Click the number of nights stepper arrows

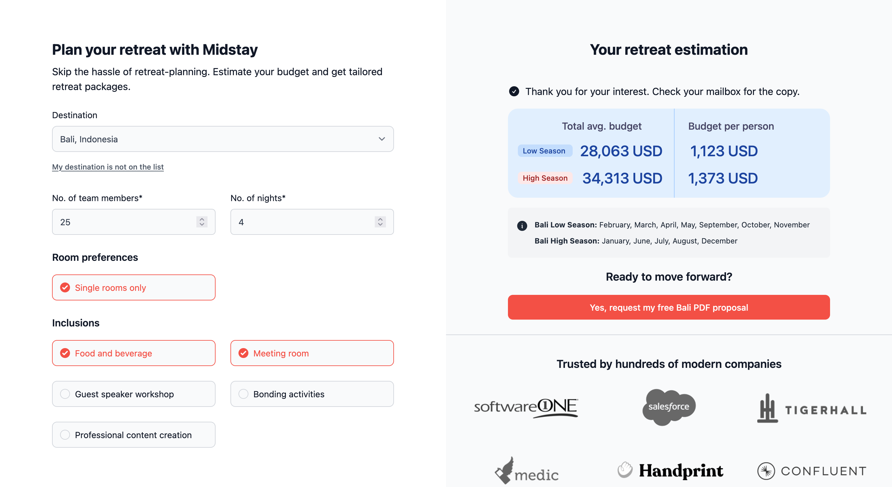pyautogui.click(x=380, y=222)
